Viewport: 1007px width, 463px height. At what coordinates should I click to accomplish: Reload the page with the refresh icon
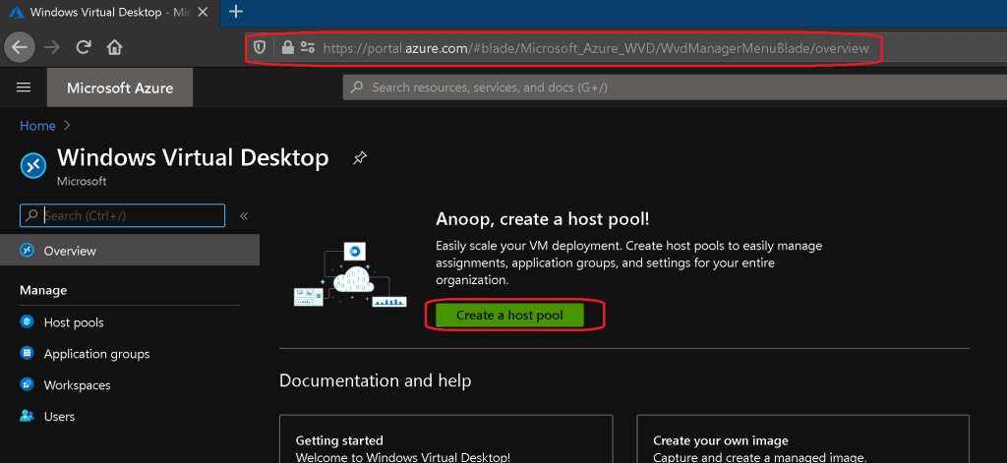tap(84, 47)
